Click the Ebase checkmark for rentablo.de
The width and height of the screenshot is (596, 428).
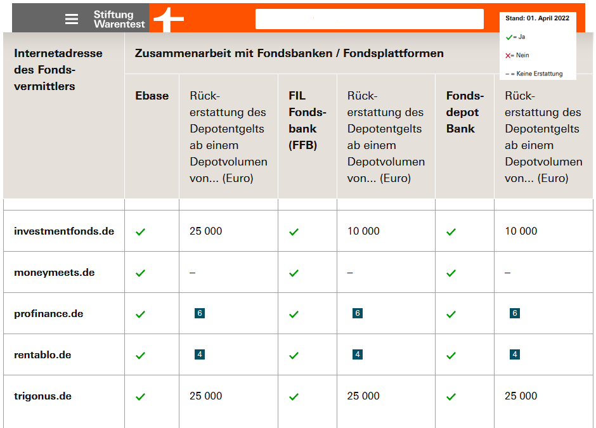[140, 354]
